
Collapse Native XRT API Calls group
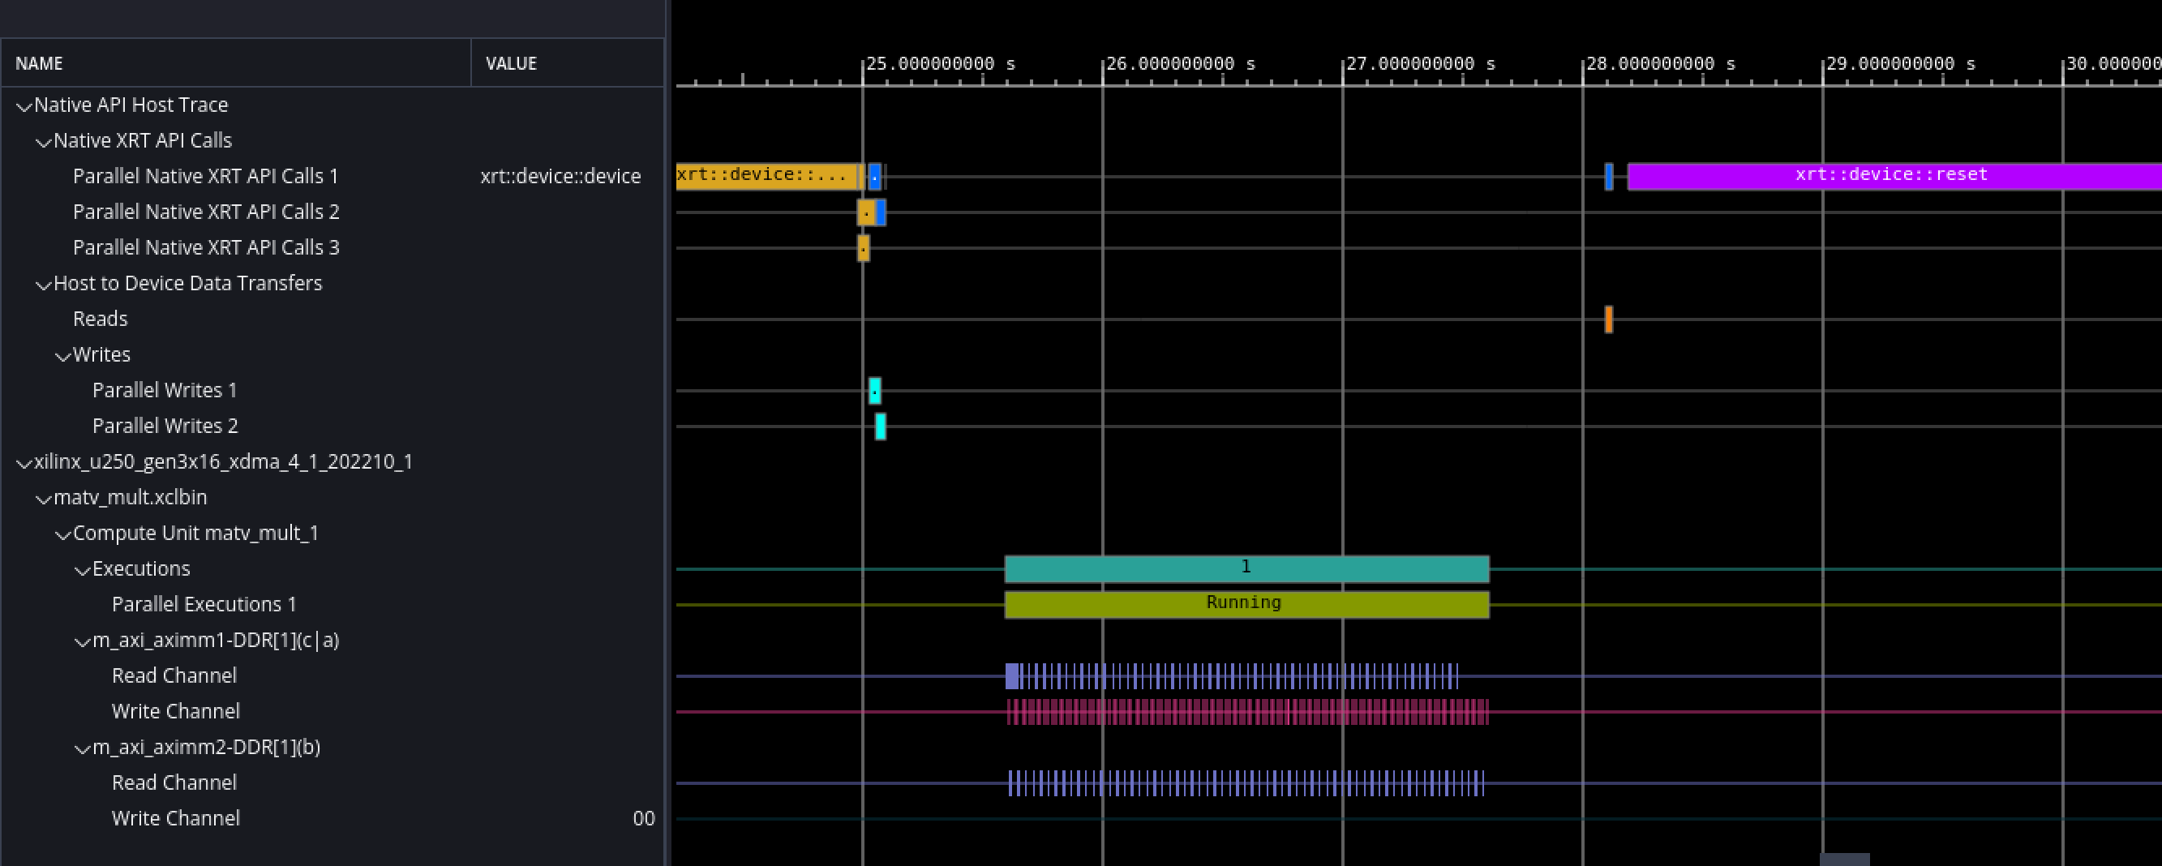pos(44,143)
